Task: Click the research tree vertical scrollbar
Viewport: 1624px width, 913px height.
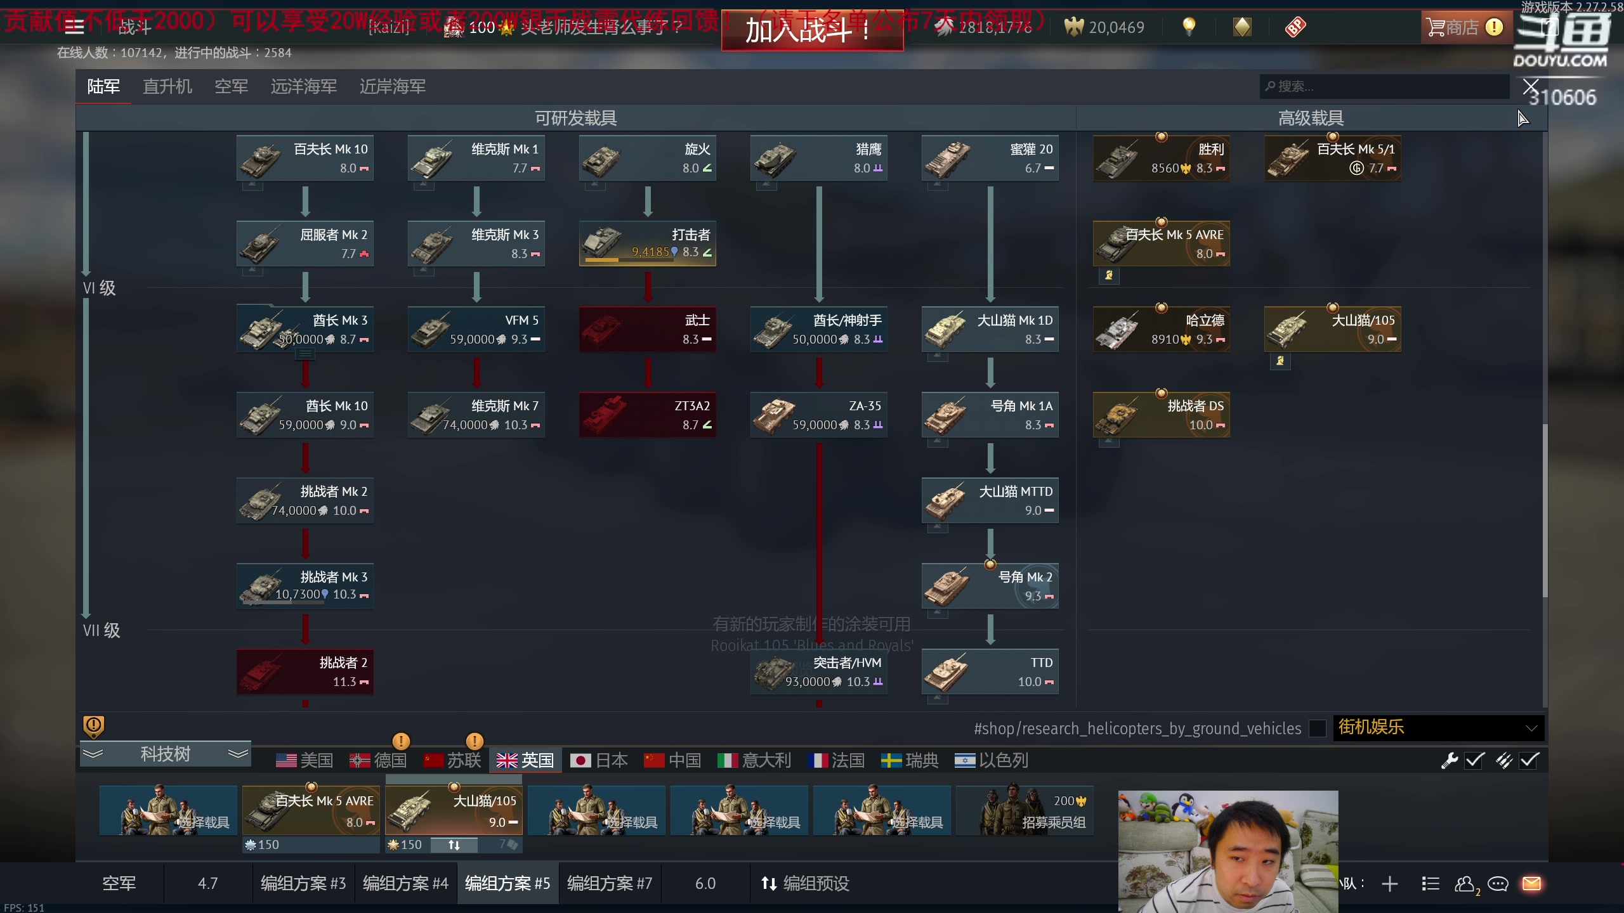Action: point(1545,510)
